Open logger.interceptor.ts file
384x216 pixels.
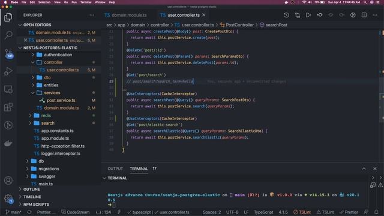61,154
